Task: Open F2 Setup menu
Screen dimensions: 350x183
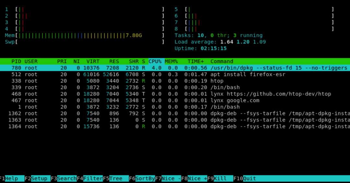Action: point(38,178)
